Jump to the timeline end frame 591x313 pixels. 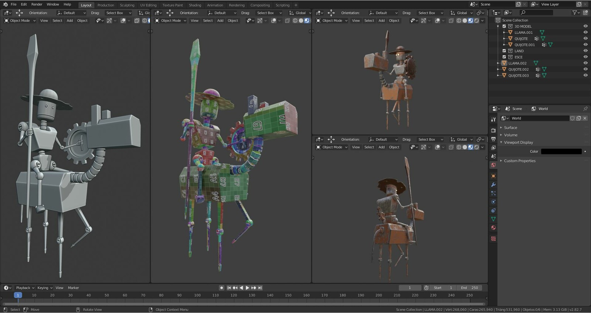click(x=260, y=288)
